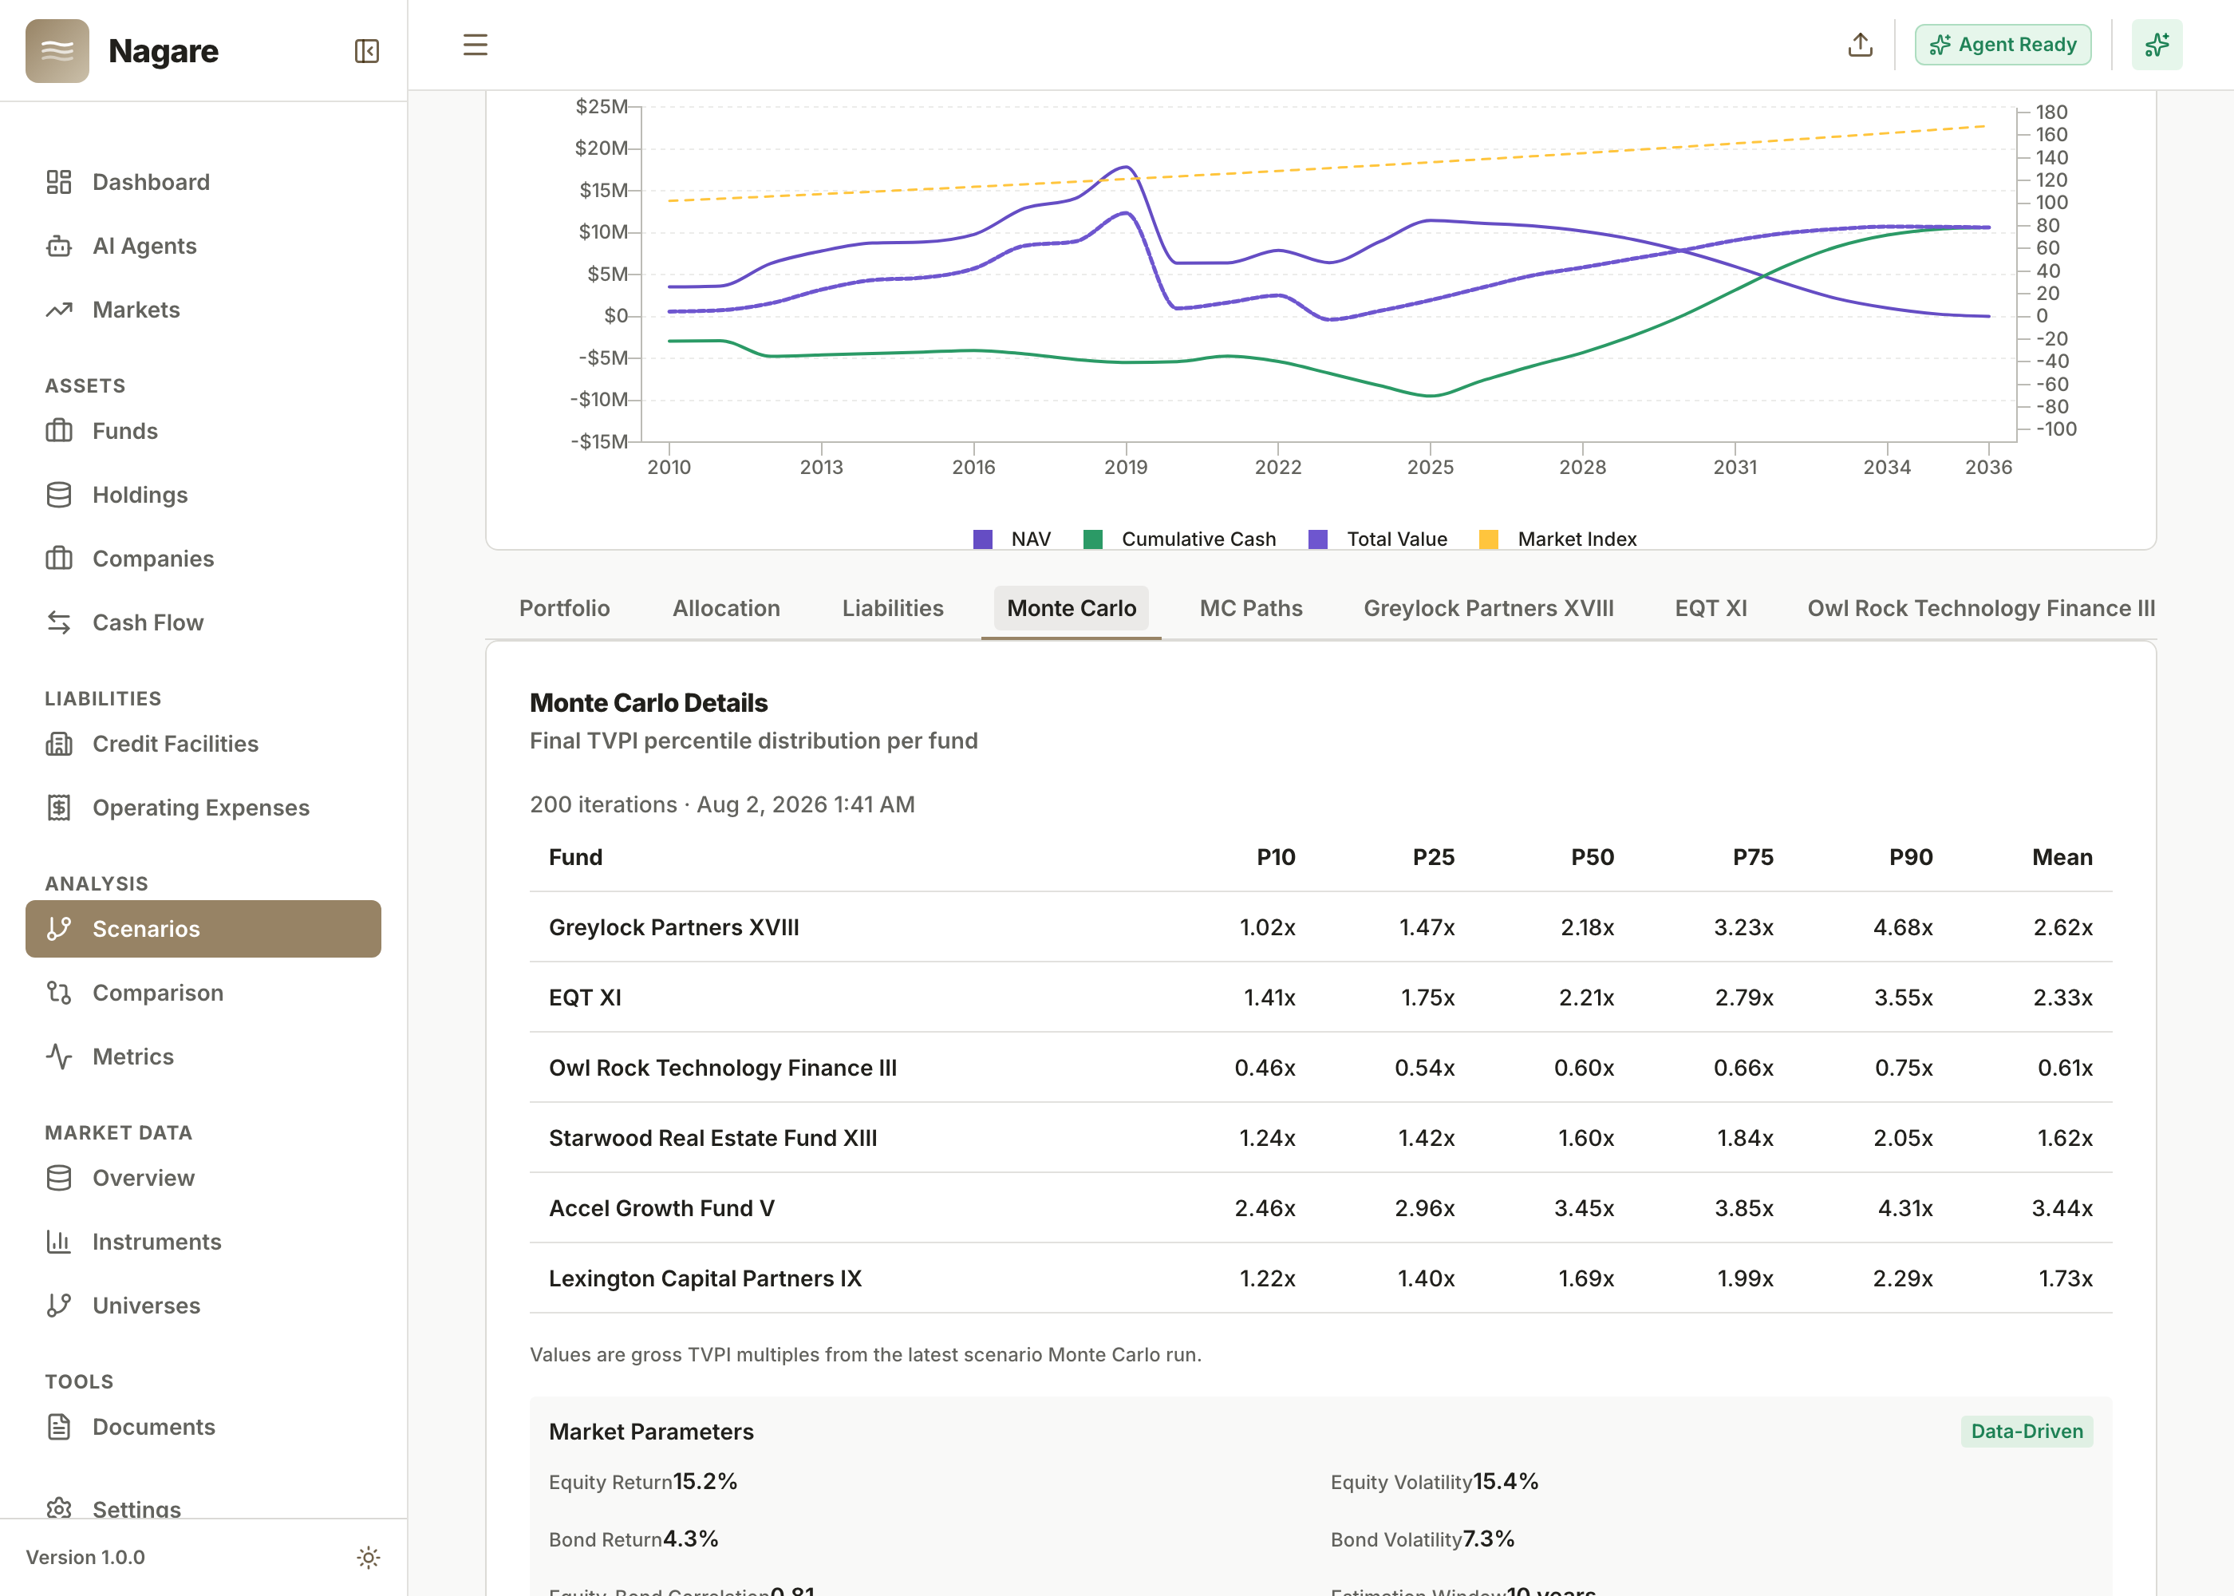Select the Accel Growth Fund V row
Image resolution: width=2234 pixels, height=1596 pixels.
[1321, 1208]
